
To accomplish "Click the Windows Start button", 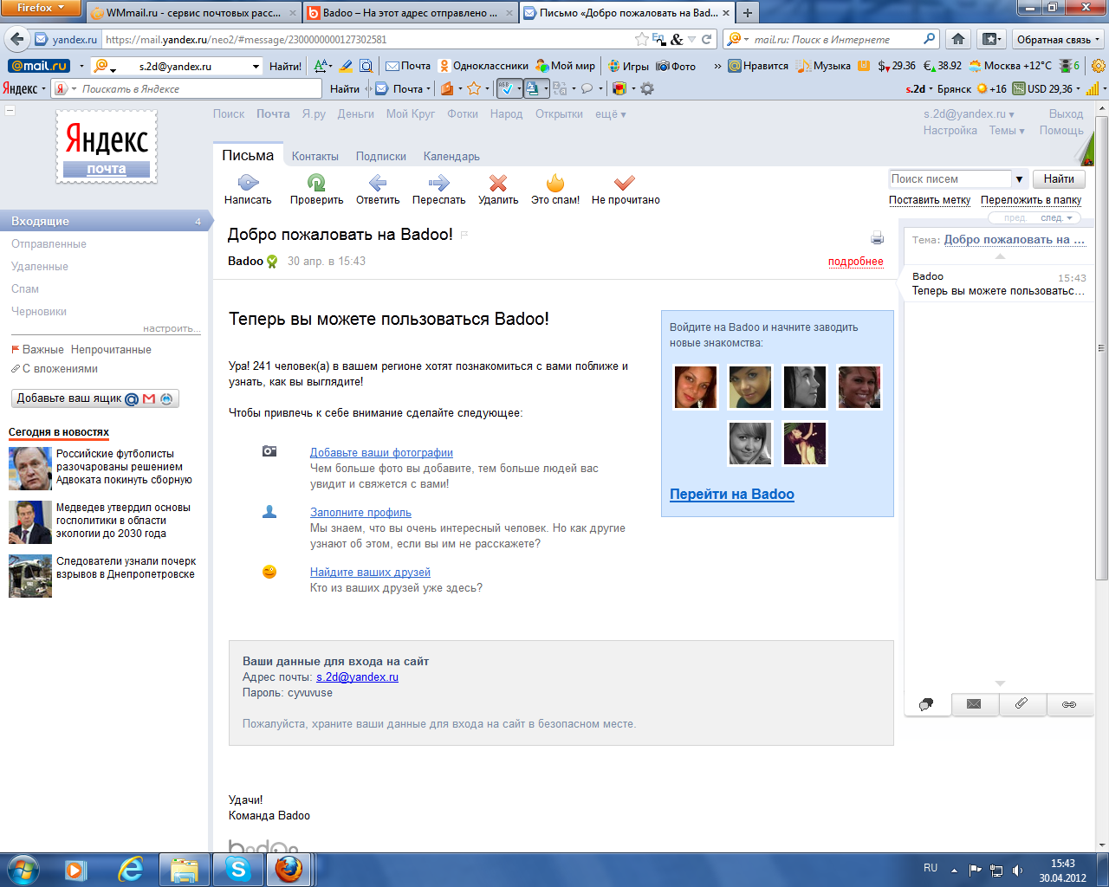I will coord(23,869).
